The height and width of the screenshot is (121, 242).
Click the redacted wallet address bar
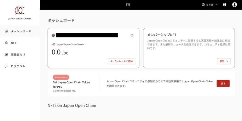coord(87,35)
